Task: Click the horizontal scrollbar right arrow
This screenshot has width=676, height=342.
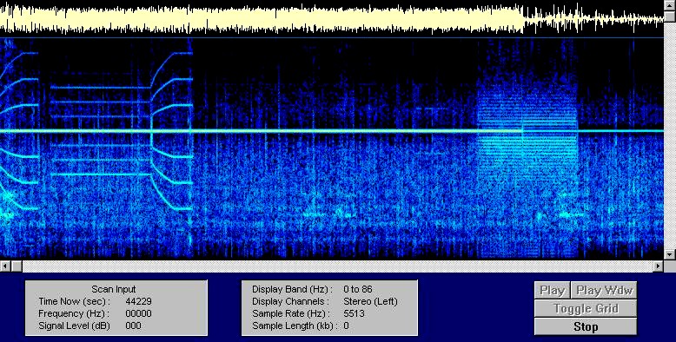Action: pyautogui.click(x=659, y=266)
